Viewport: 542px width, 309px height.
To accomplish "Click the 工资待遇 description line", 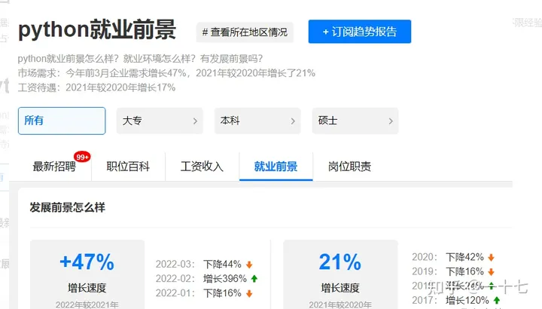I will pos(97,87).
